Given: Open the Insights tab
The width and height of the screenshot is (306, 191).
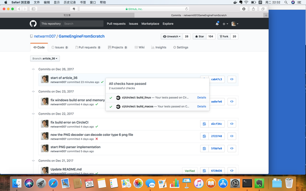Looking at the screenshot, I should [159, 48].
